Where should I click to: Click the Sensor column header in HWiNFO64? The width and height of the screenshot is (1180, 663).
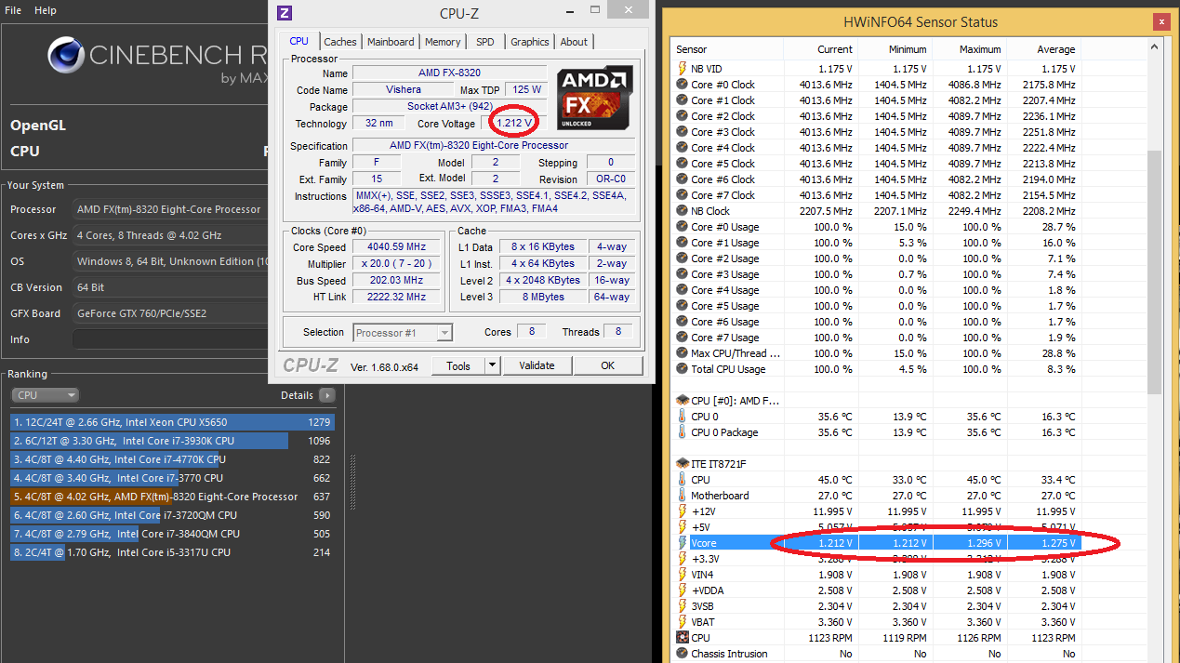(x=727, y=49)
